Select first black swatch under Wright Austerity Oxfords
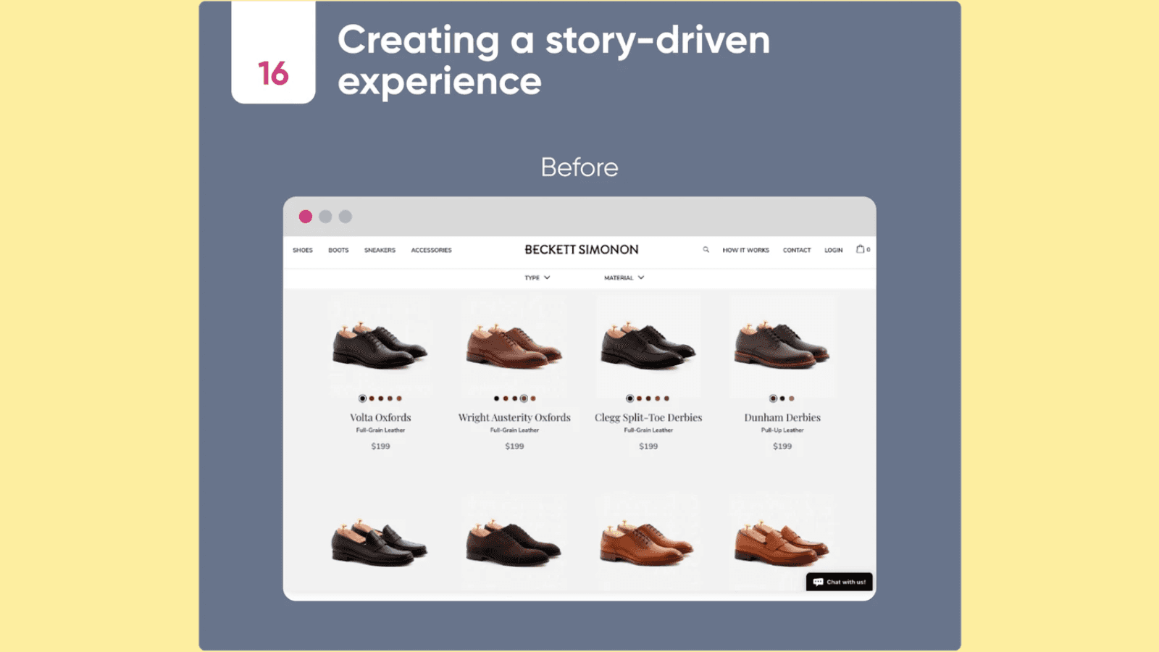 (x=496, y=398)
